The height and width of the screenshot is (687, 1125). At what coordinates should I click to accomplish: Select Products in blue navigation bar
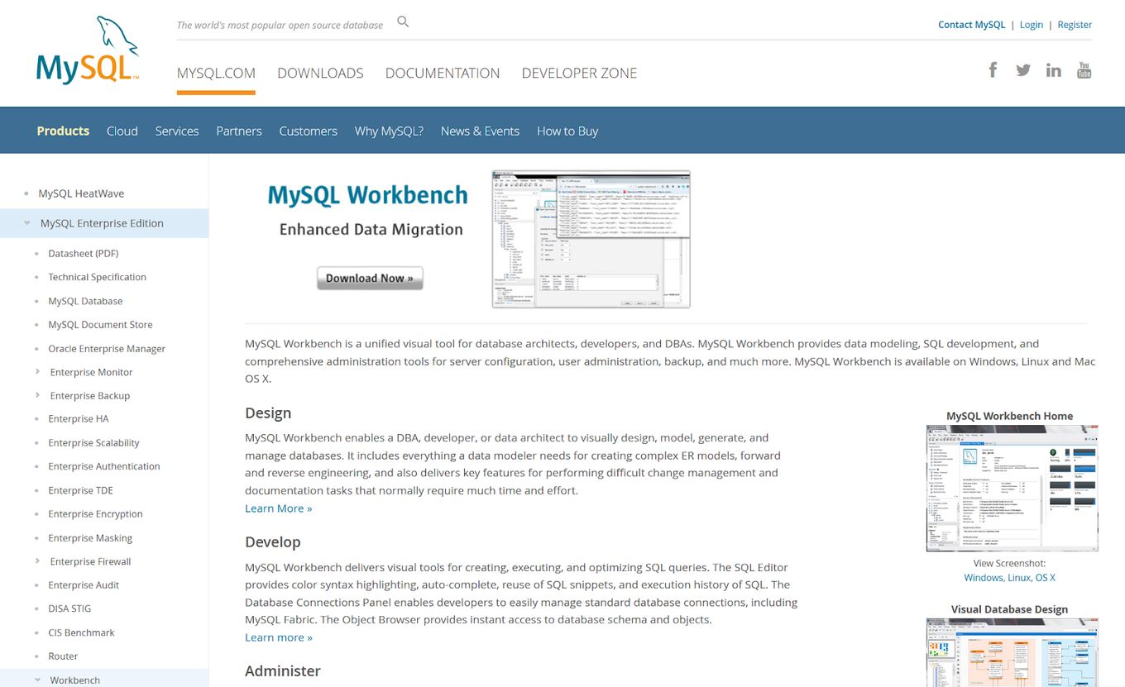pos(63,131)
